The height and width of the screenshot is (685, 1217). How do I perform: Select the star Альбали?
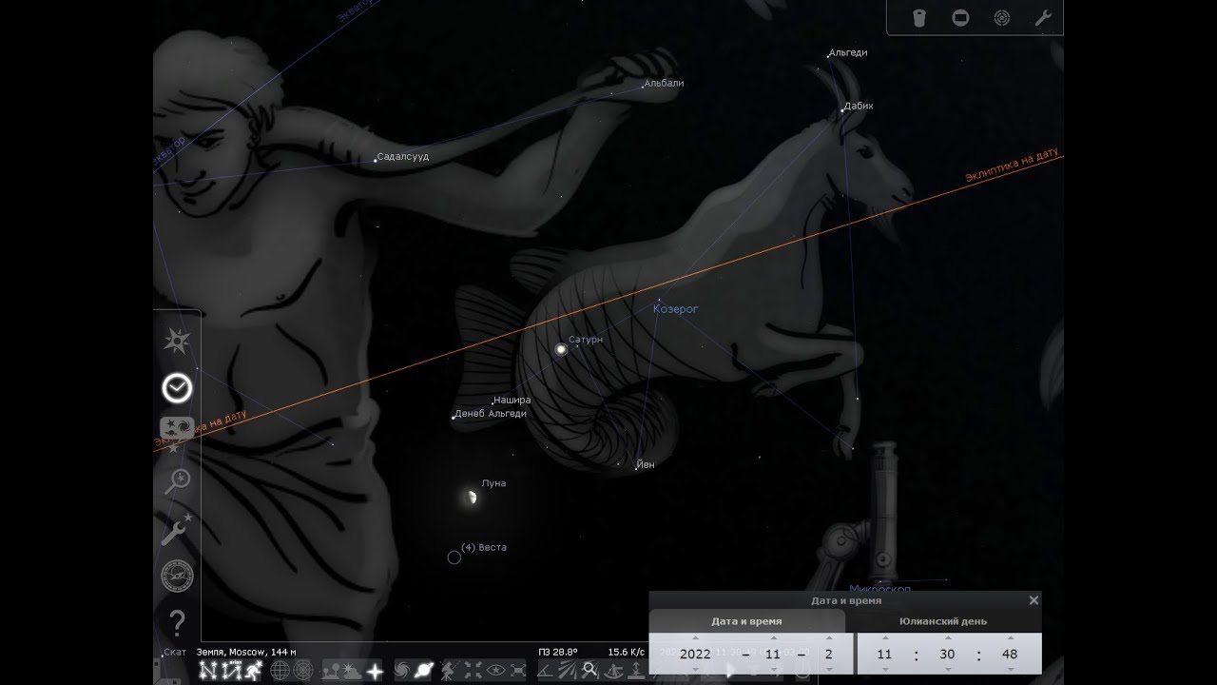(x=643, y=86)
